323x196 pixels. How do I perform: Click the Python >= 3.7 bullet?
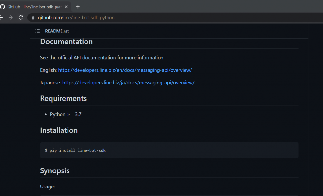[x=66, y=114]
